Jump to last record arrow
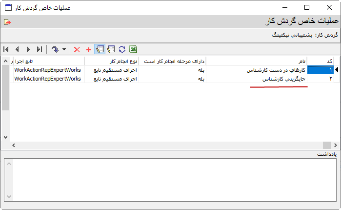The width and height of the screenshot is (341, 210). [x=40, y=49]
